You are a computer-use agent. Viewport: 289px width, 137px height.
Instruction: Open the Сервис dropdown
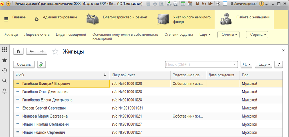pyautogui.click(x=257, y=35)
